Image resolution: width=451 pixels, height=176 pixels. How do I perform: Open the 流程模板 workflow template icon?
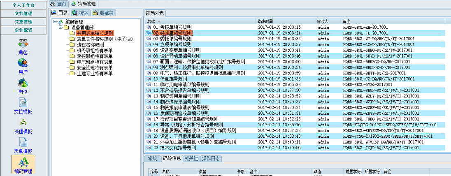pyautogui.click(x=23, y=122)
